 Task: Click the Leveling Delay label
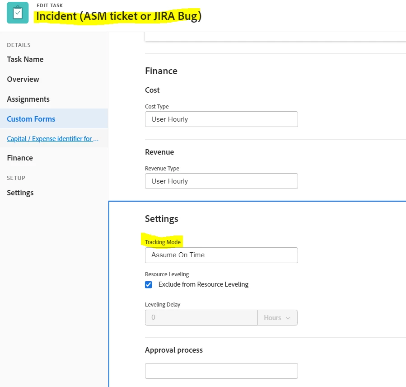pyautogui.click(x=163, y=305)
